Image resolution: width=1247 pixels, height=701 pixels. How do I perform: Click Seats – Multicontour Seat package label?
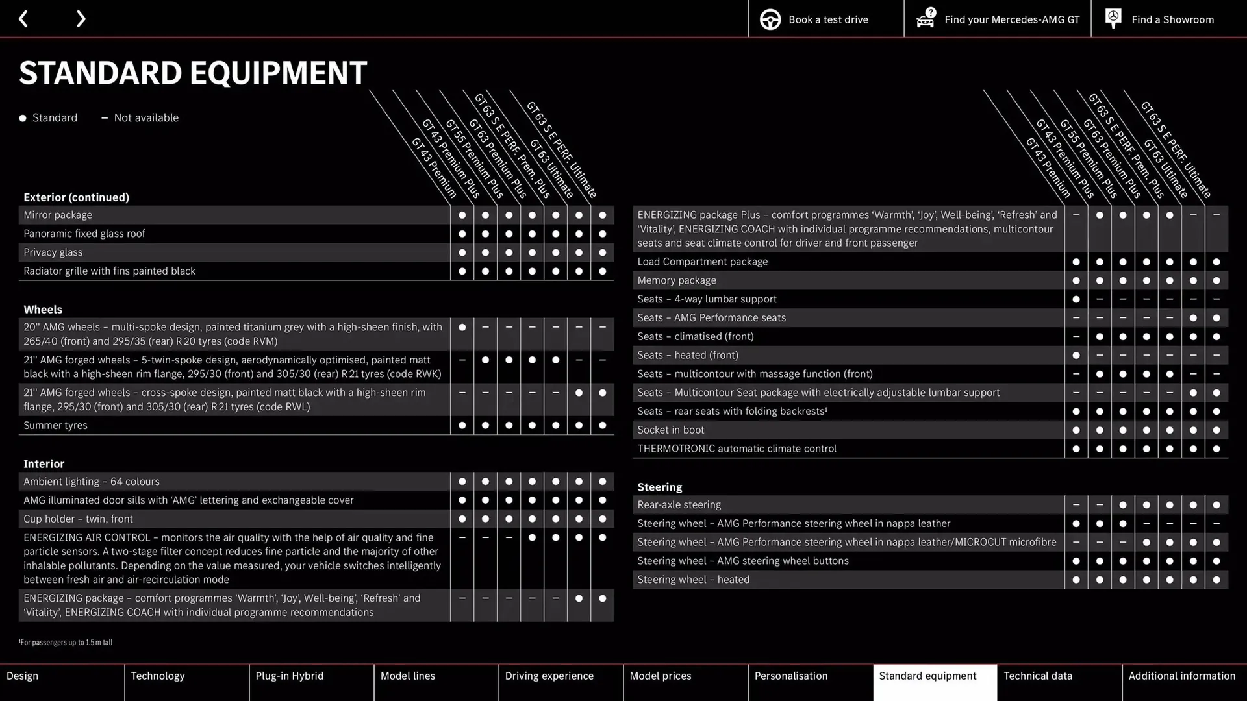tap(818, 393)
